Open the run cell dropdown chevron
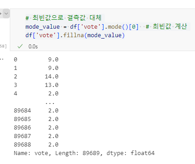The width and height of the screenshot is (195, 164). pos(6,13)
